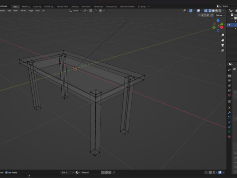The width and height of the screenshot is (237, 178).
Task: Open the Output properties tab
Action: [229, 81]
